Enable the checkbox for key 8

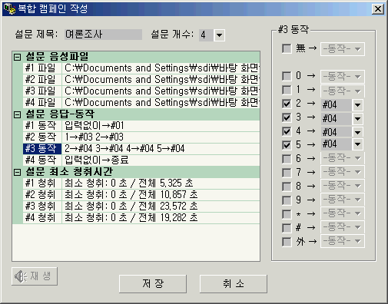[x=287, y=187]
